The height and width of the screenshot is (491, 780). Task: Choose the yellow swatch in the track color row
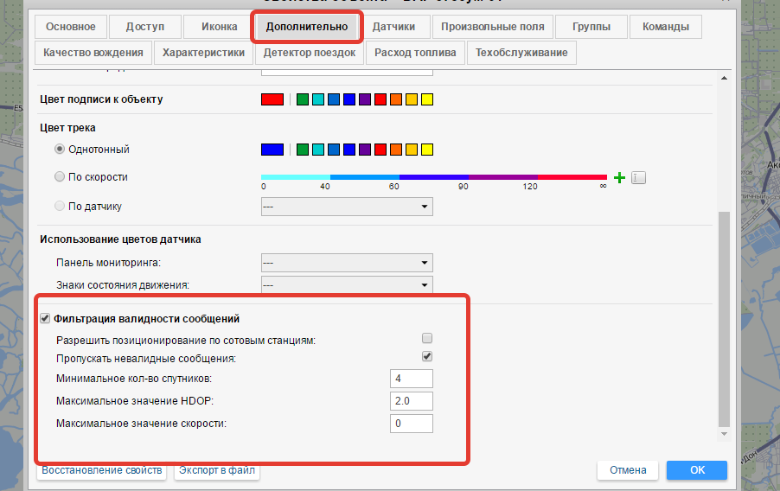(426, 150)
